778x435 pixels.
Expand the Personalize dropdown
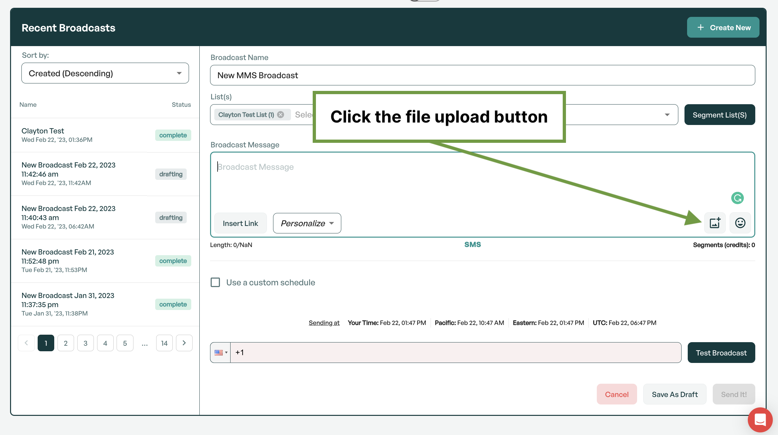[x=307, y=223]
